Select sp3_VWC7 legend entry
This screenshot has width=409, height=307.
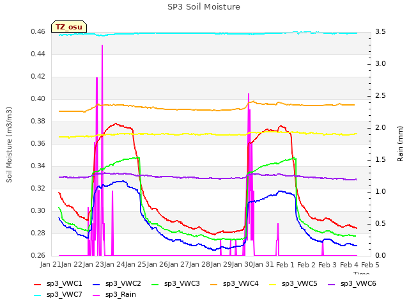click(58, 295)
